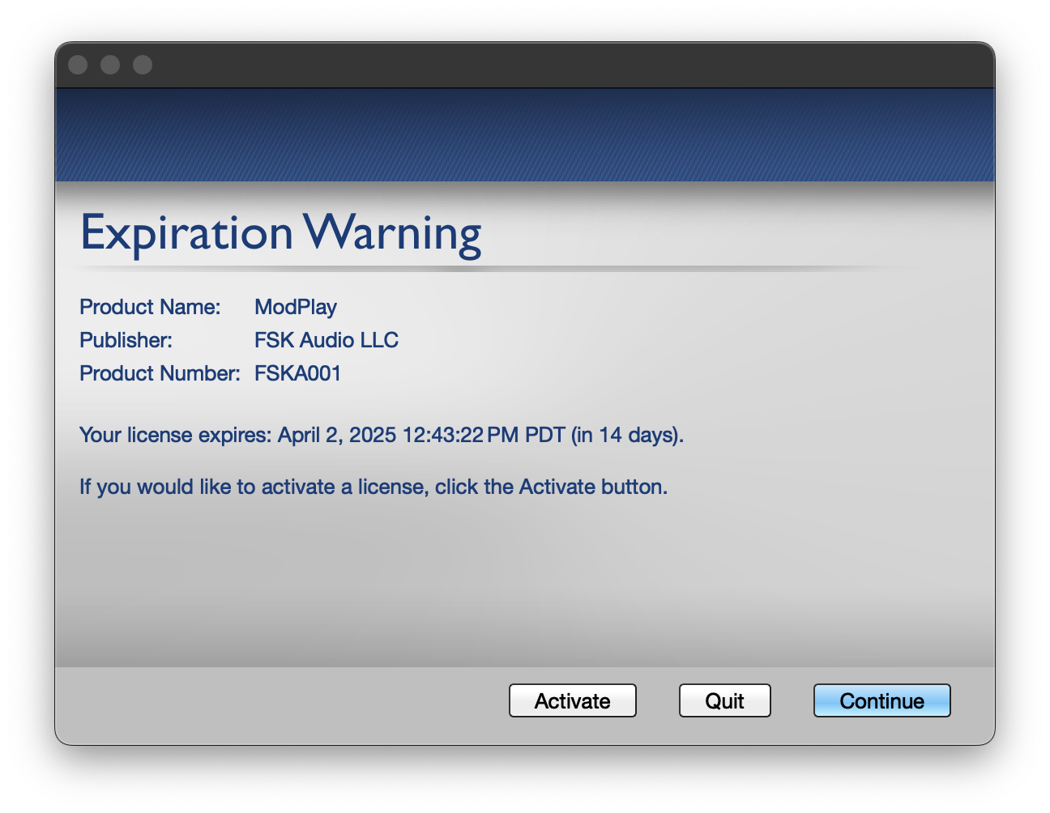Click the ModPlay product name value
Viewport: 1050px width, 813px height.
tap(296, 307)
